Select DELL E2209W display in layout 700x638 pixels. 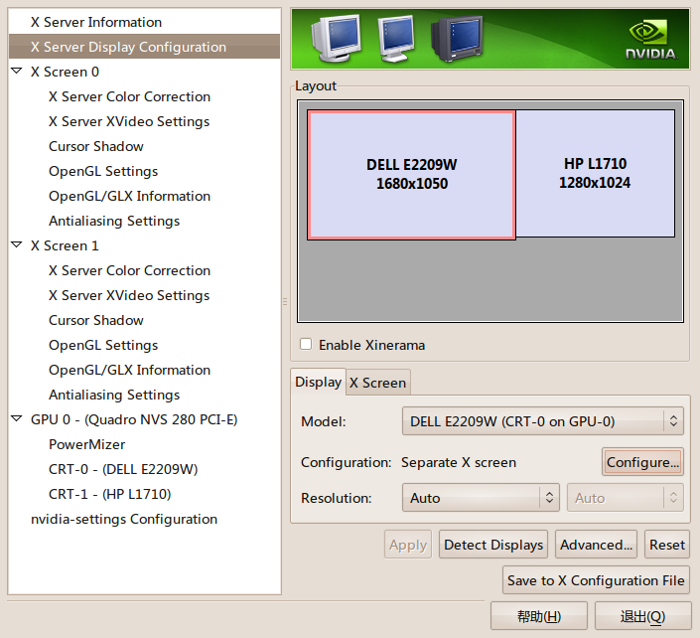(x=412, y=175)
